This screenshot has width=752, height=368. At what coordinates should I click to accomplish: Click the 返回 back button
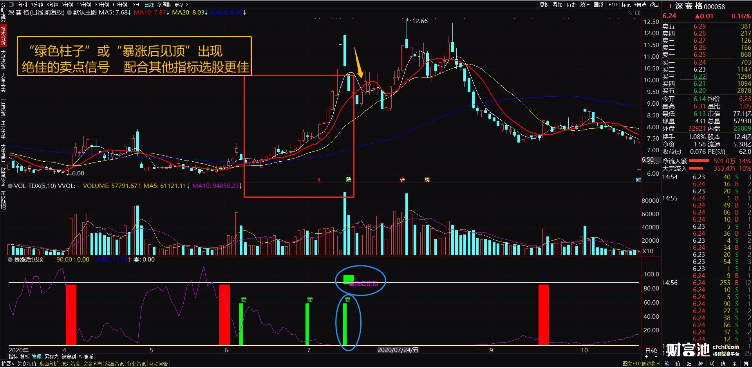tap(654, 5)
